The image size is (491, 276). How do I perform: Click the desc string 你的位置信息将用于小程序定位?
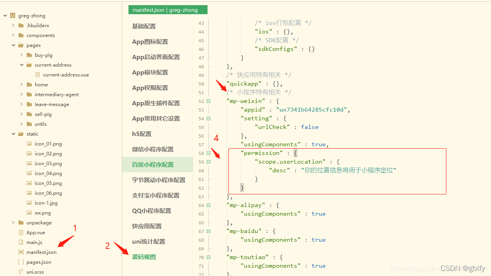click(x=349, y=170)
